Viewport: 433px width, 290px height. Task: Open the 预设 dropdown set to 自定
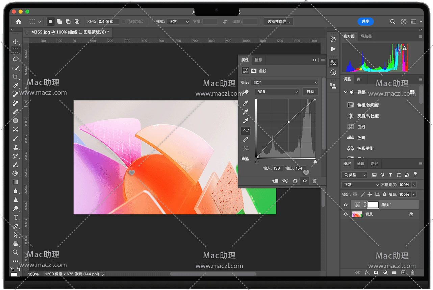[x=285, y=82]
